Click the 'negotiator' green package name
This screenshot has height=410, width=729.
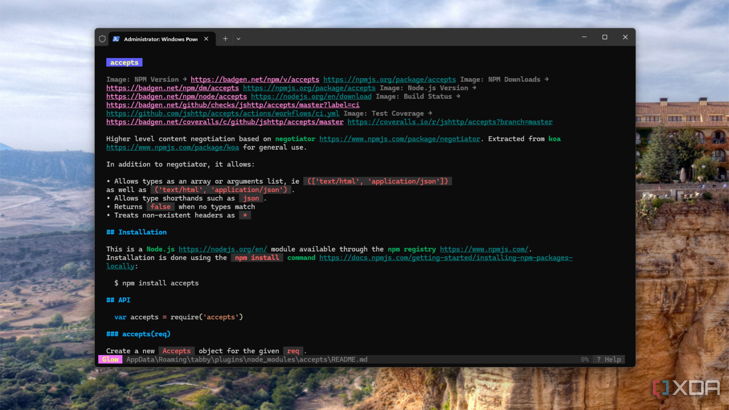pyautogui.click(x=295, y=139)
